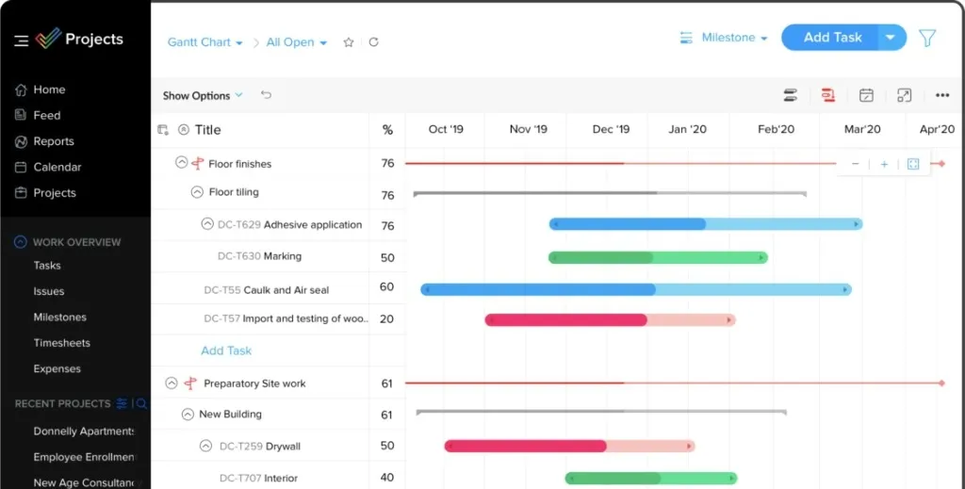This screenshot has width=965, height=489.
Task: Collapse the New Building task list
Action: 188,415
